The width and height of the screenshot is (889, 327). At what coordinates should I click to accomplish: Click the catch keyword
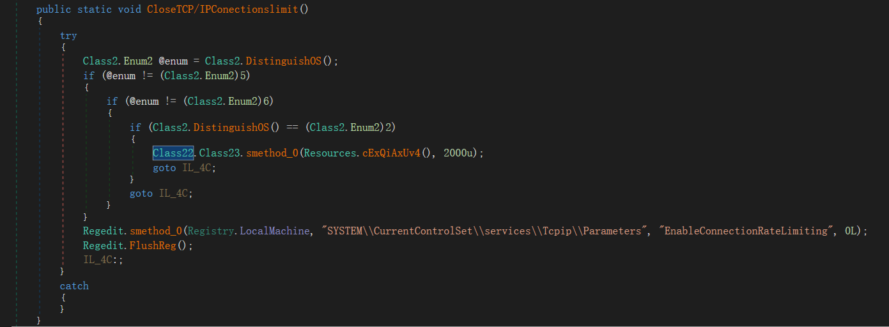point(74,285)
